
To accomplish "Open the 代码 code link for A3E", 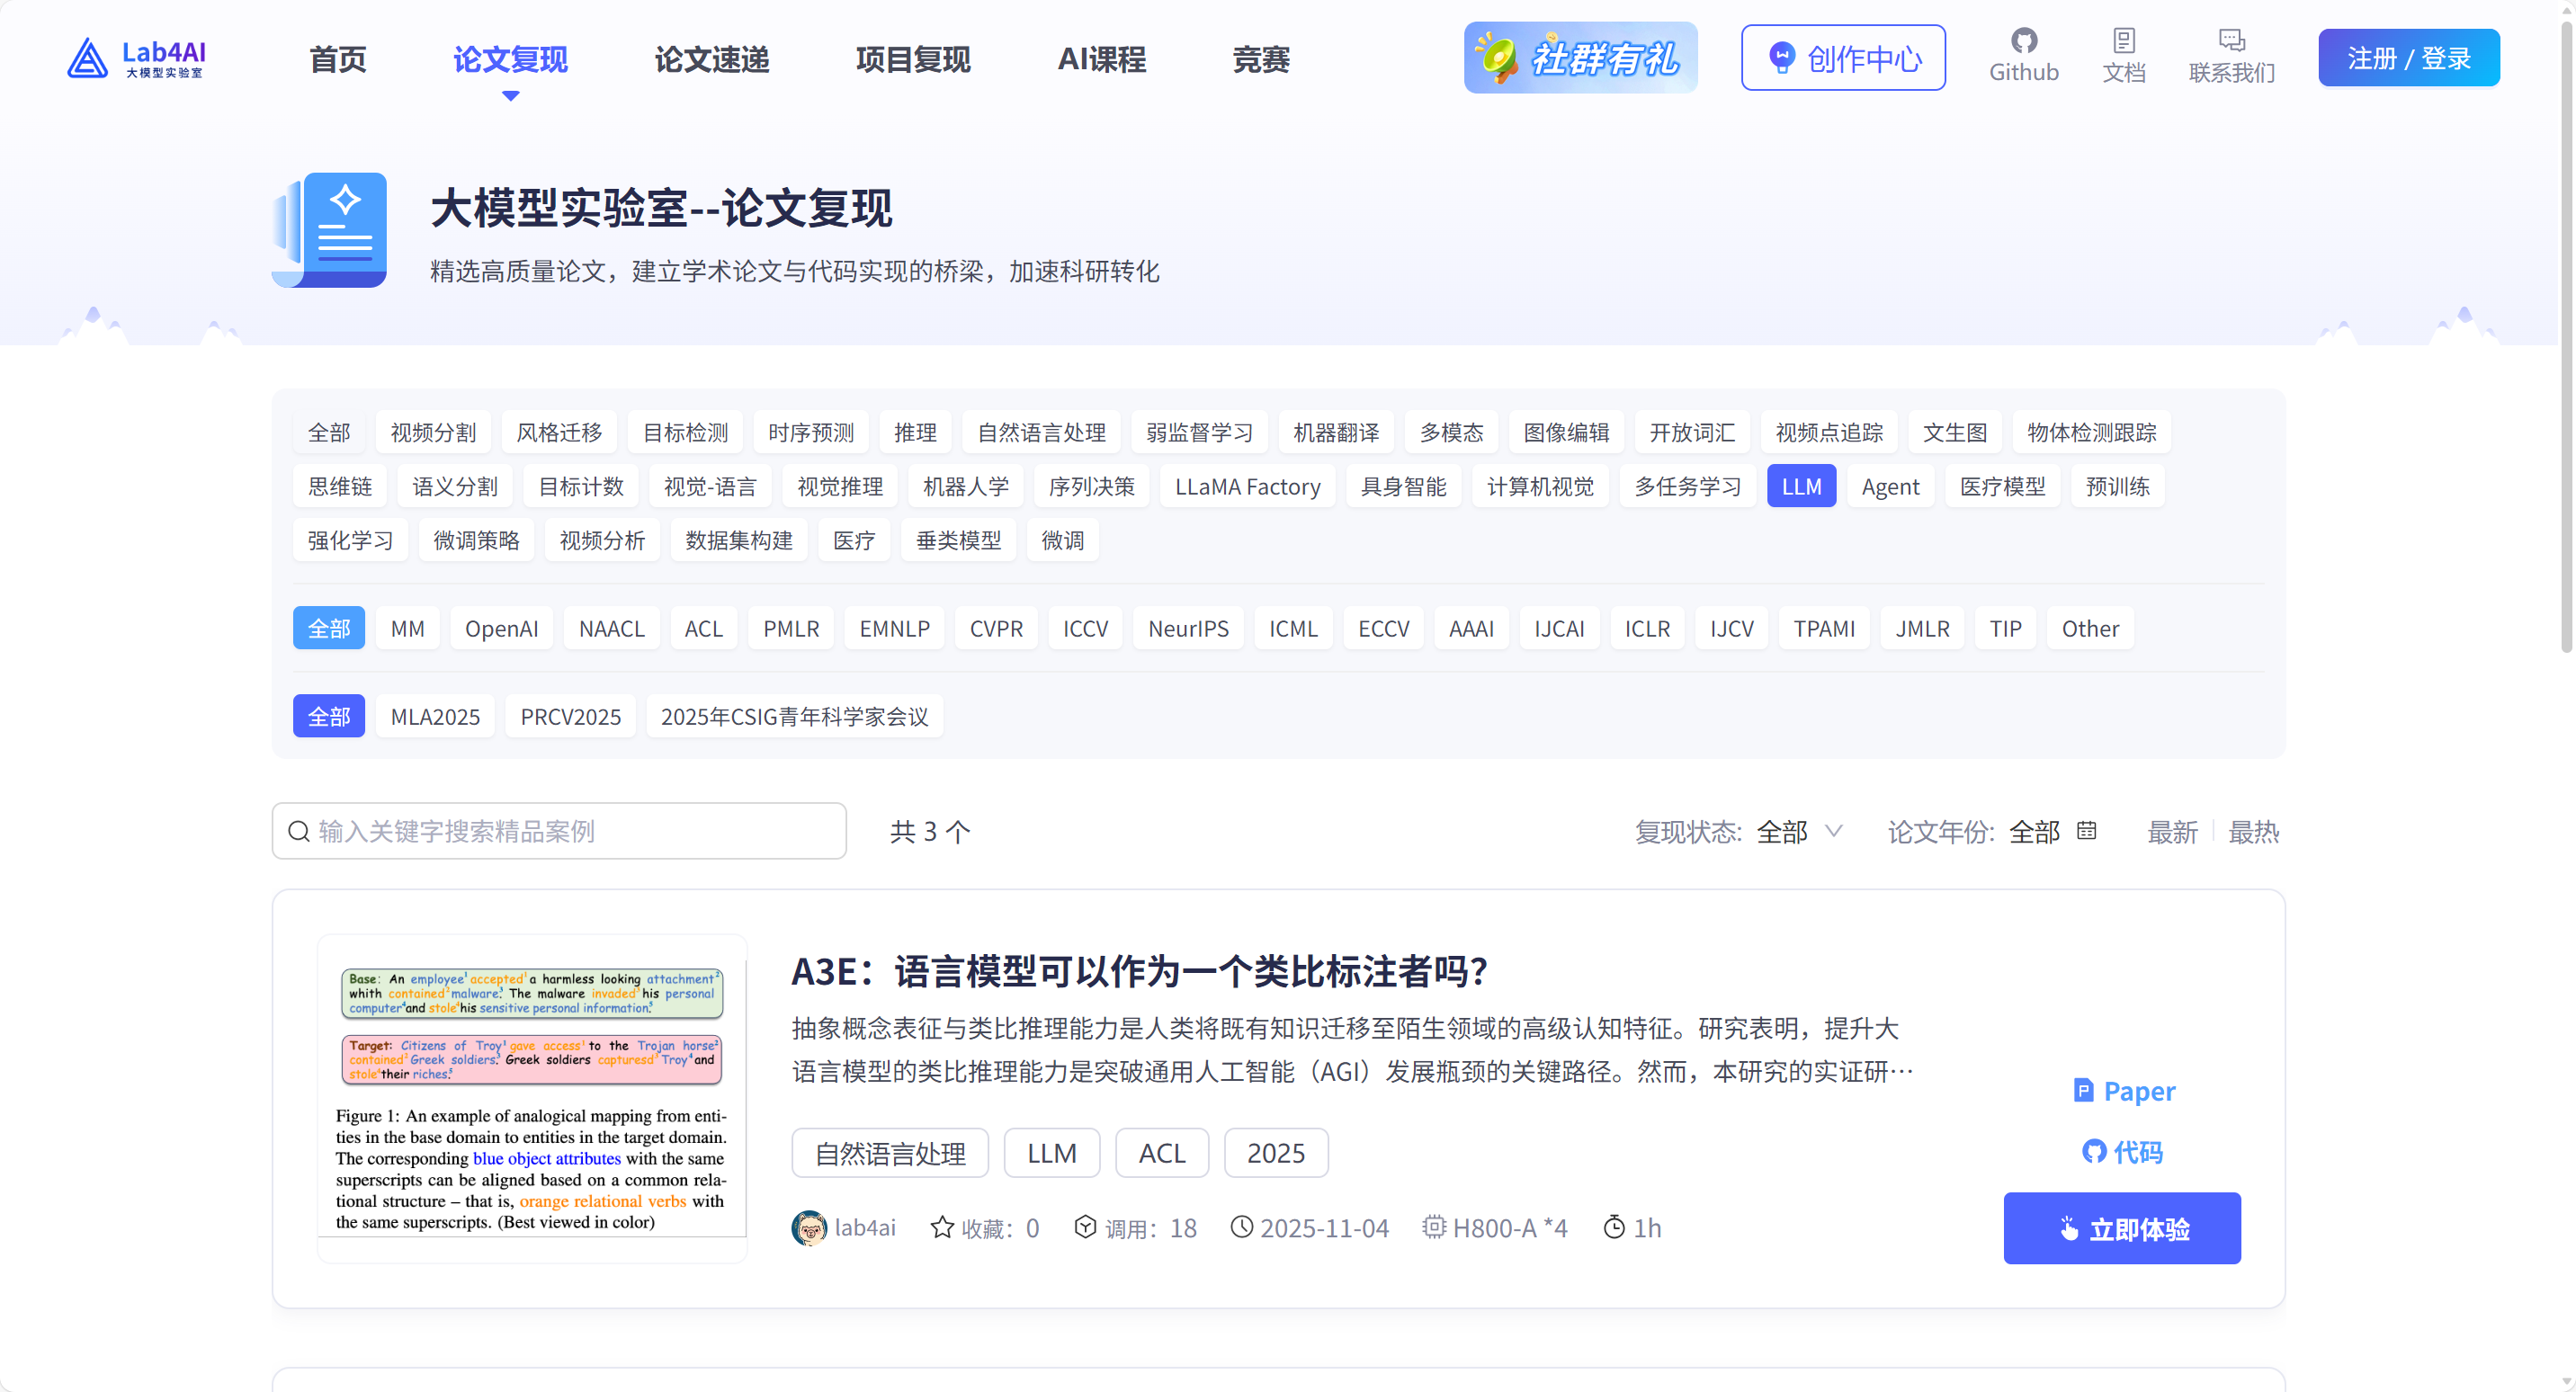I will point(2122,1152).
